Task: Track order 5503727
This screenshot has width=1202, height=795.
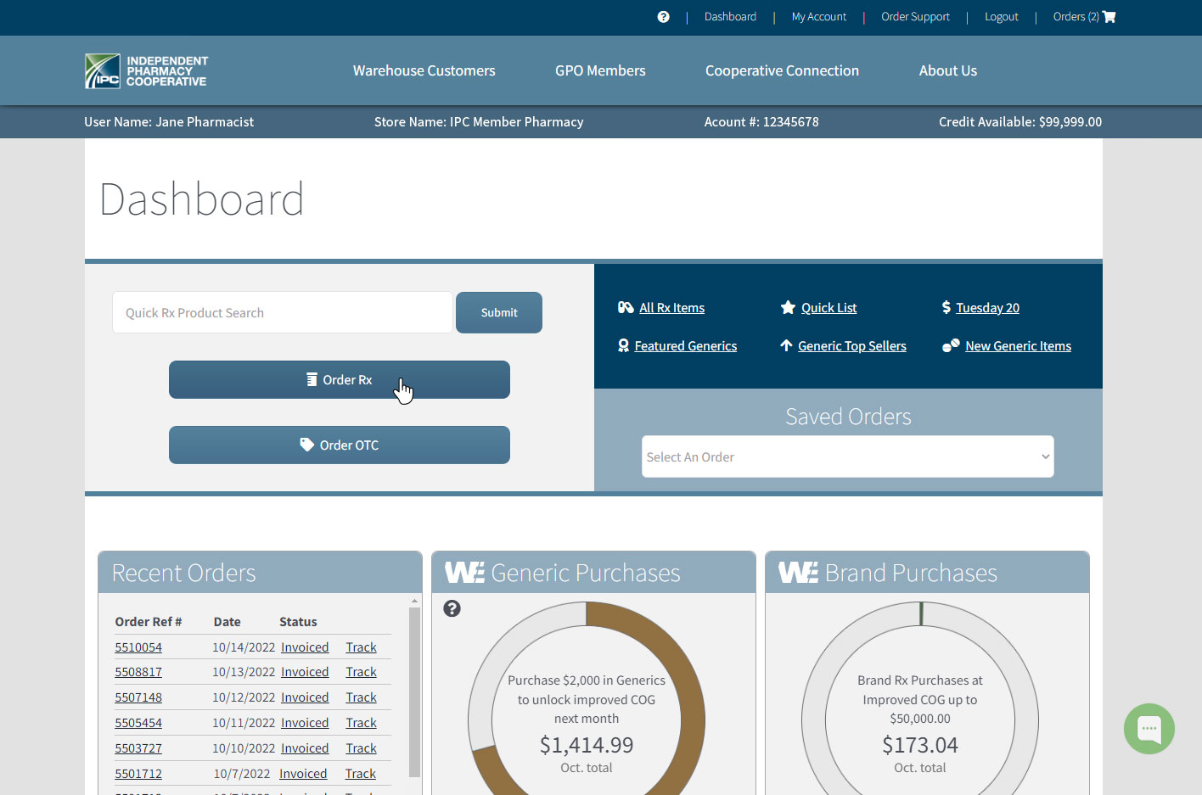Action: click(x=361, y=747)
